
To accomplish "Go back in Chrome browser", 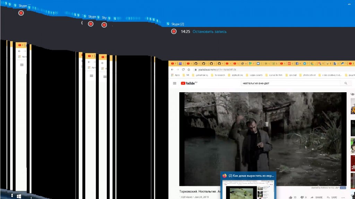I will tap(172, 69).
